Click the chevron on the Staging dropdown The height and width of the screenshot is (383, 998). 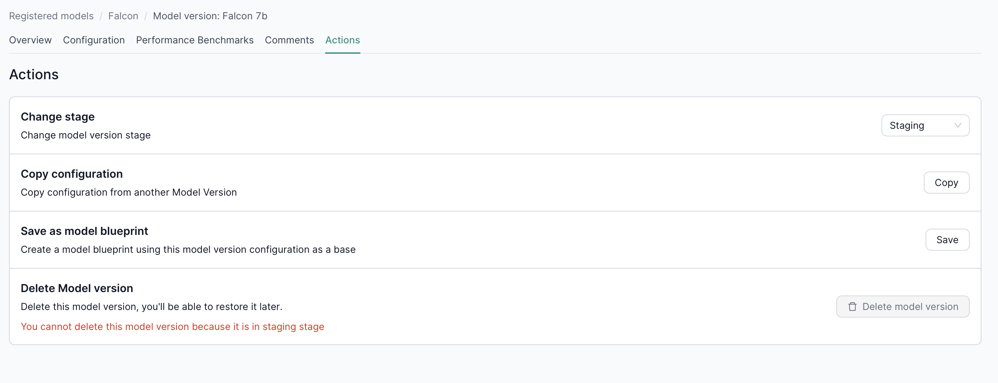pos(958,125)
